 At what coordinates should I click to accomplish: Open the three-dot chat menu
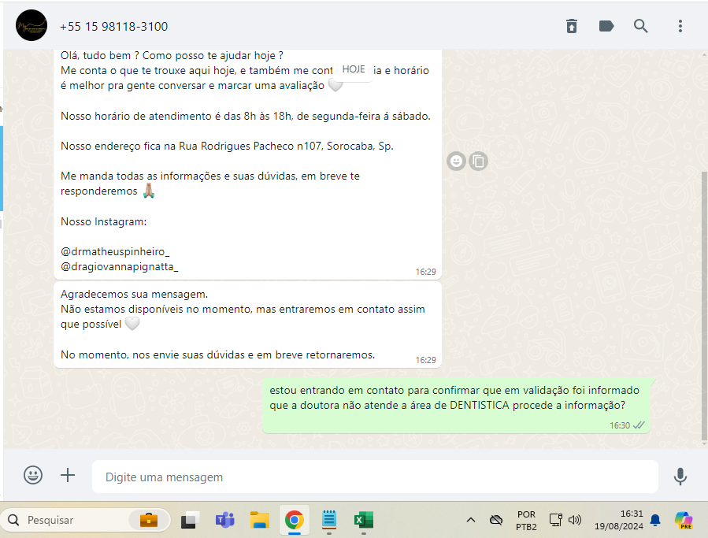coord(680,26)
